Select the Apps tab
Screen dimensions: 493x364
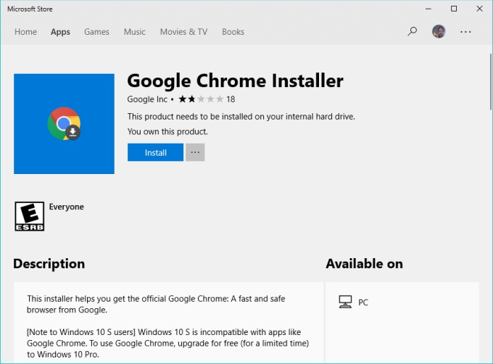[60, 32]
